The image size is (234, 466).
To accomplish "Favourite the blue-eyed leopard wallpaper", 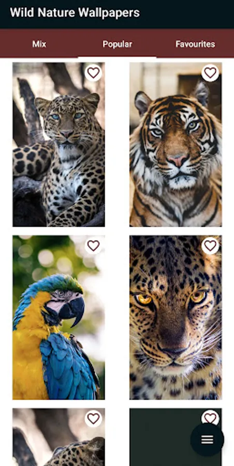I will click(x=93, y=73).
